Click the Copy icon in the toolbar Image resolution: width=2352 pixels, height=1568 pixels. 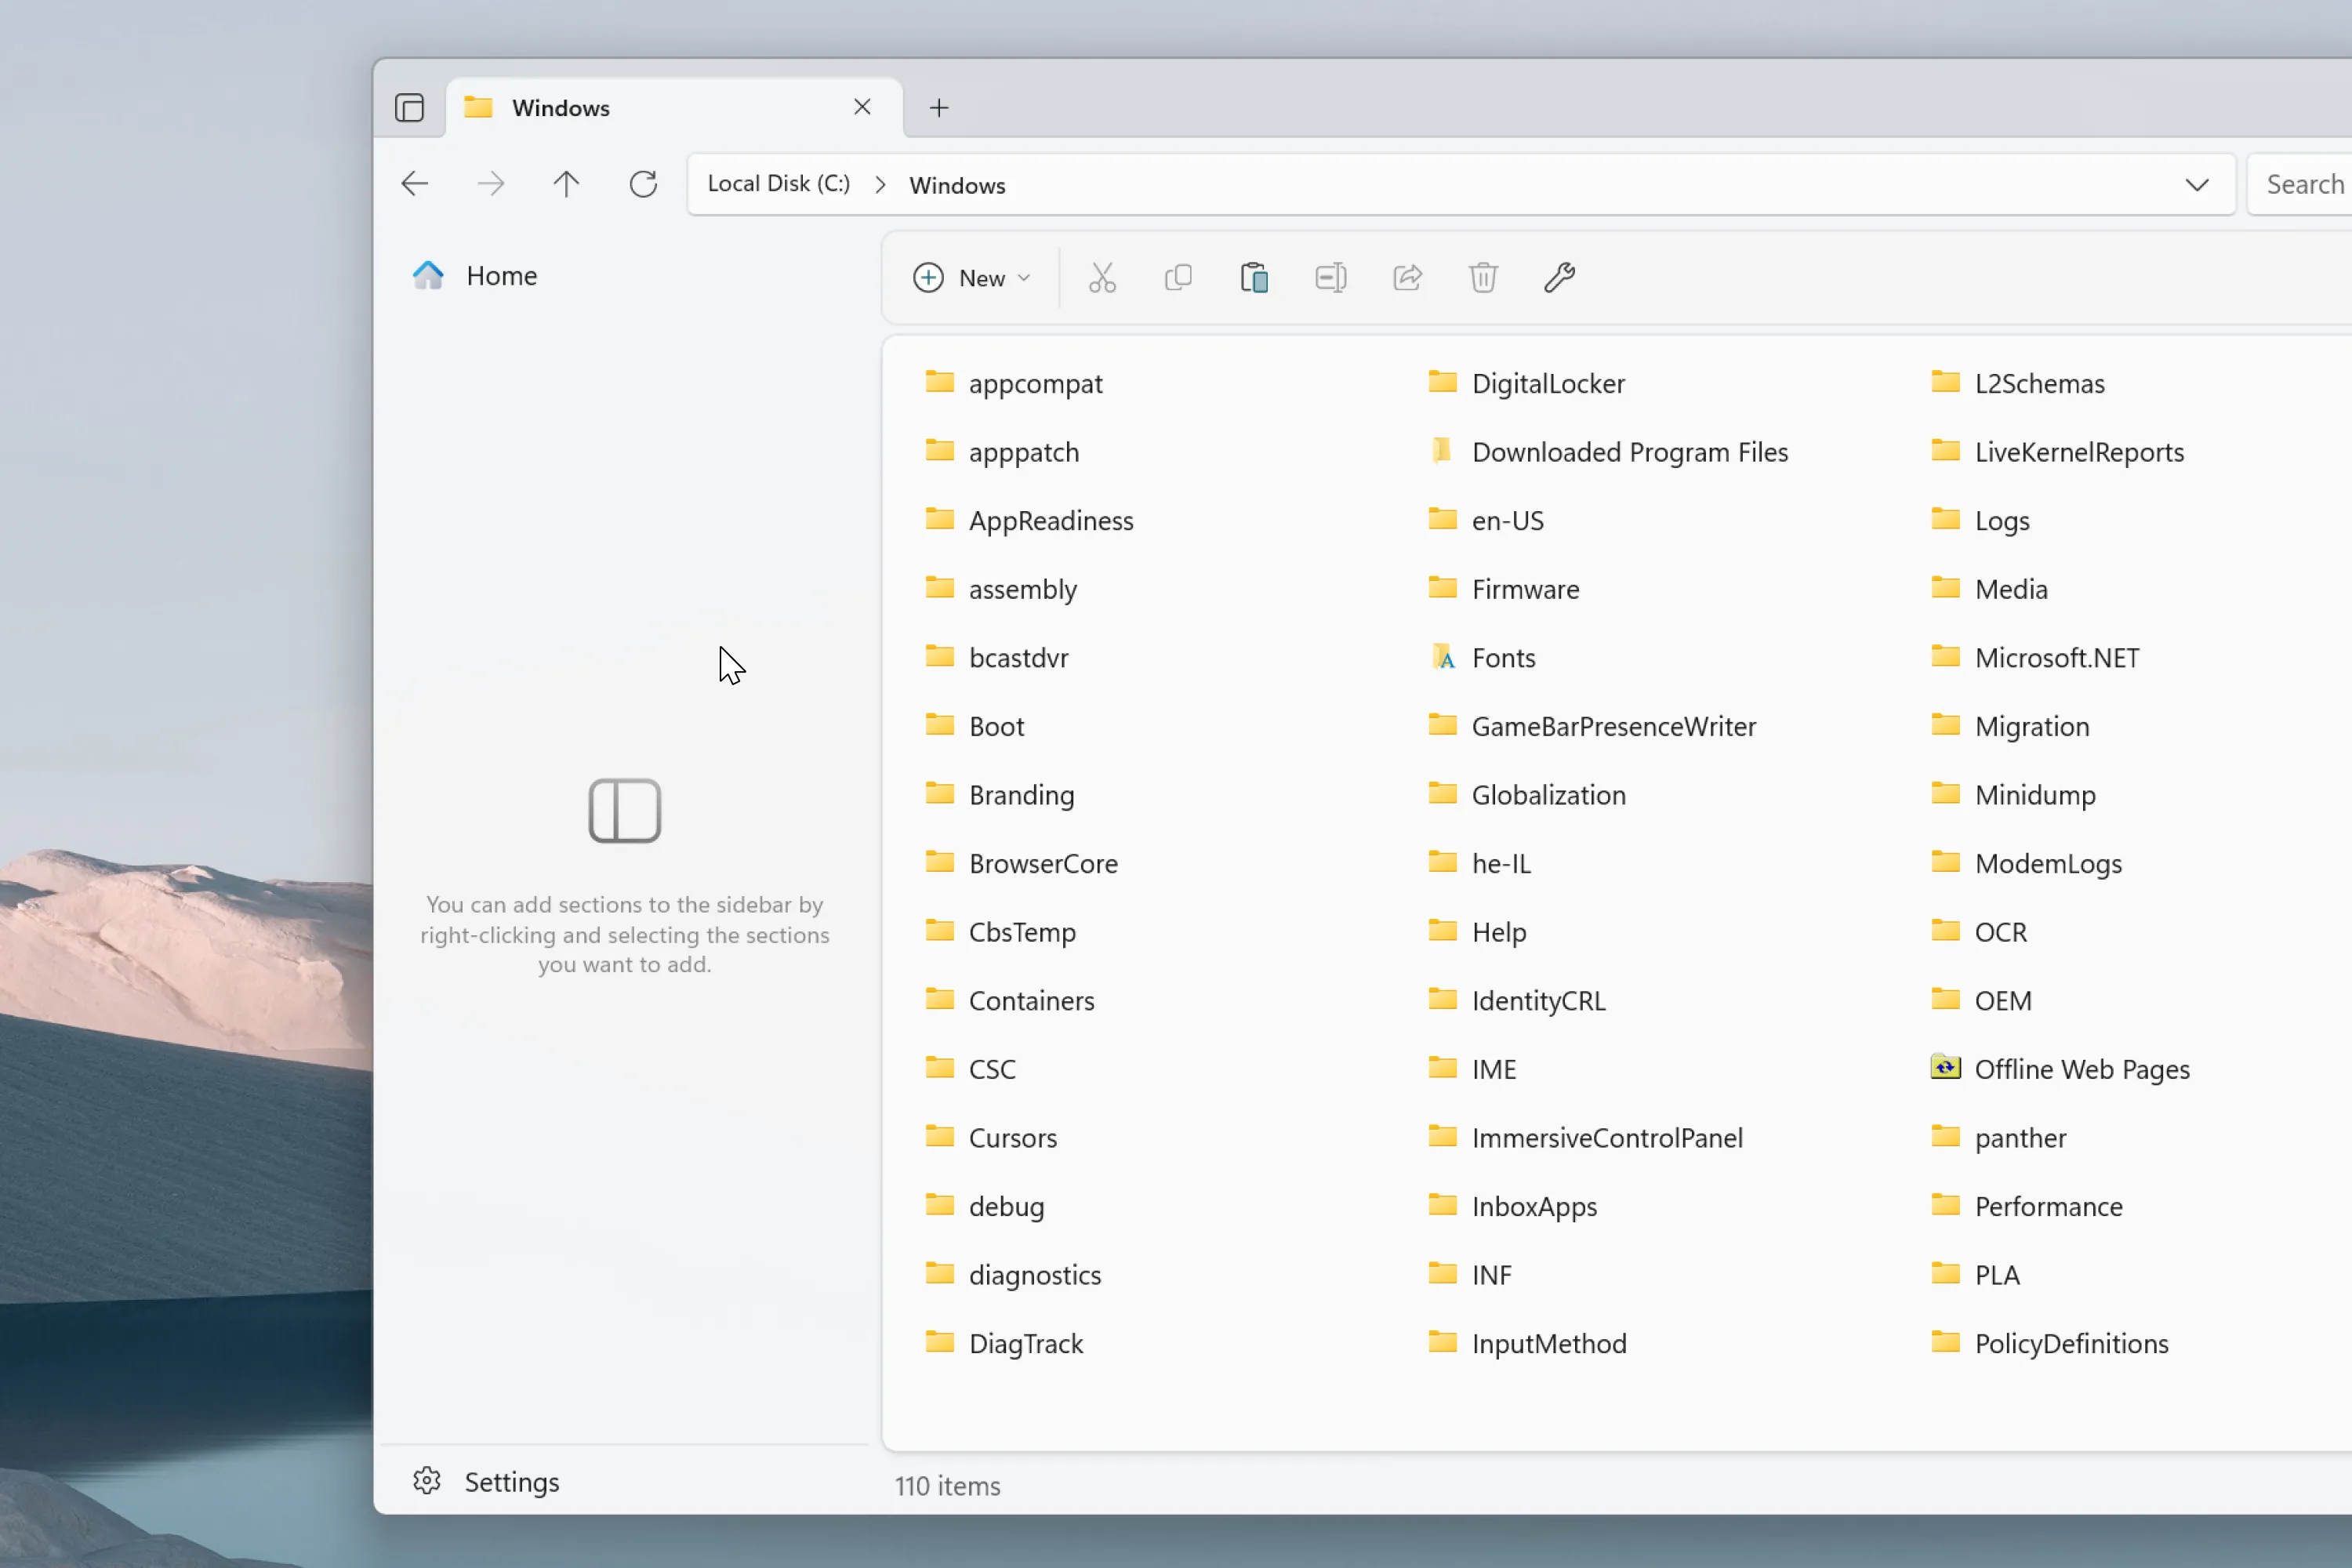point(1178,277)
